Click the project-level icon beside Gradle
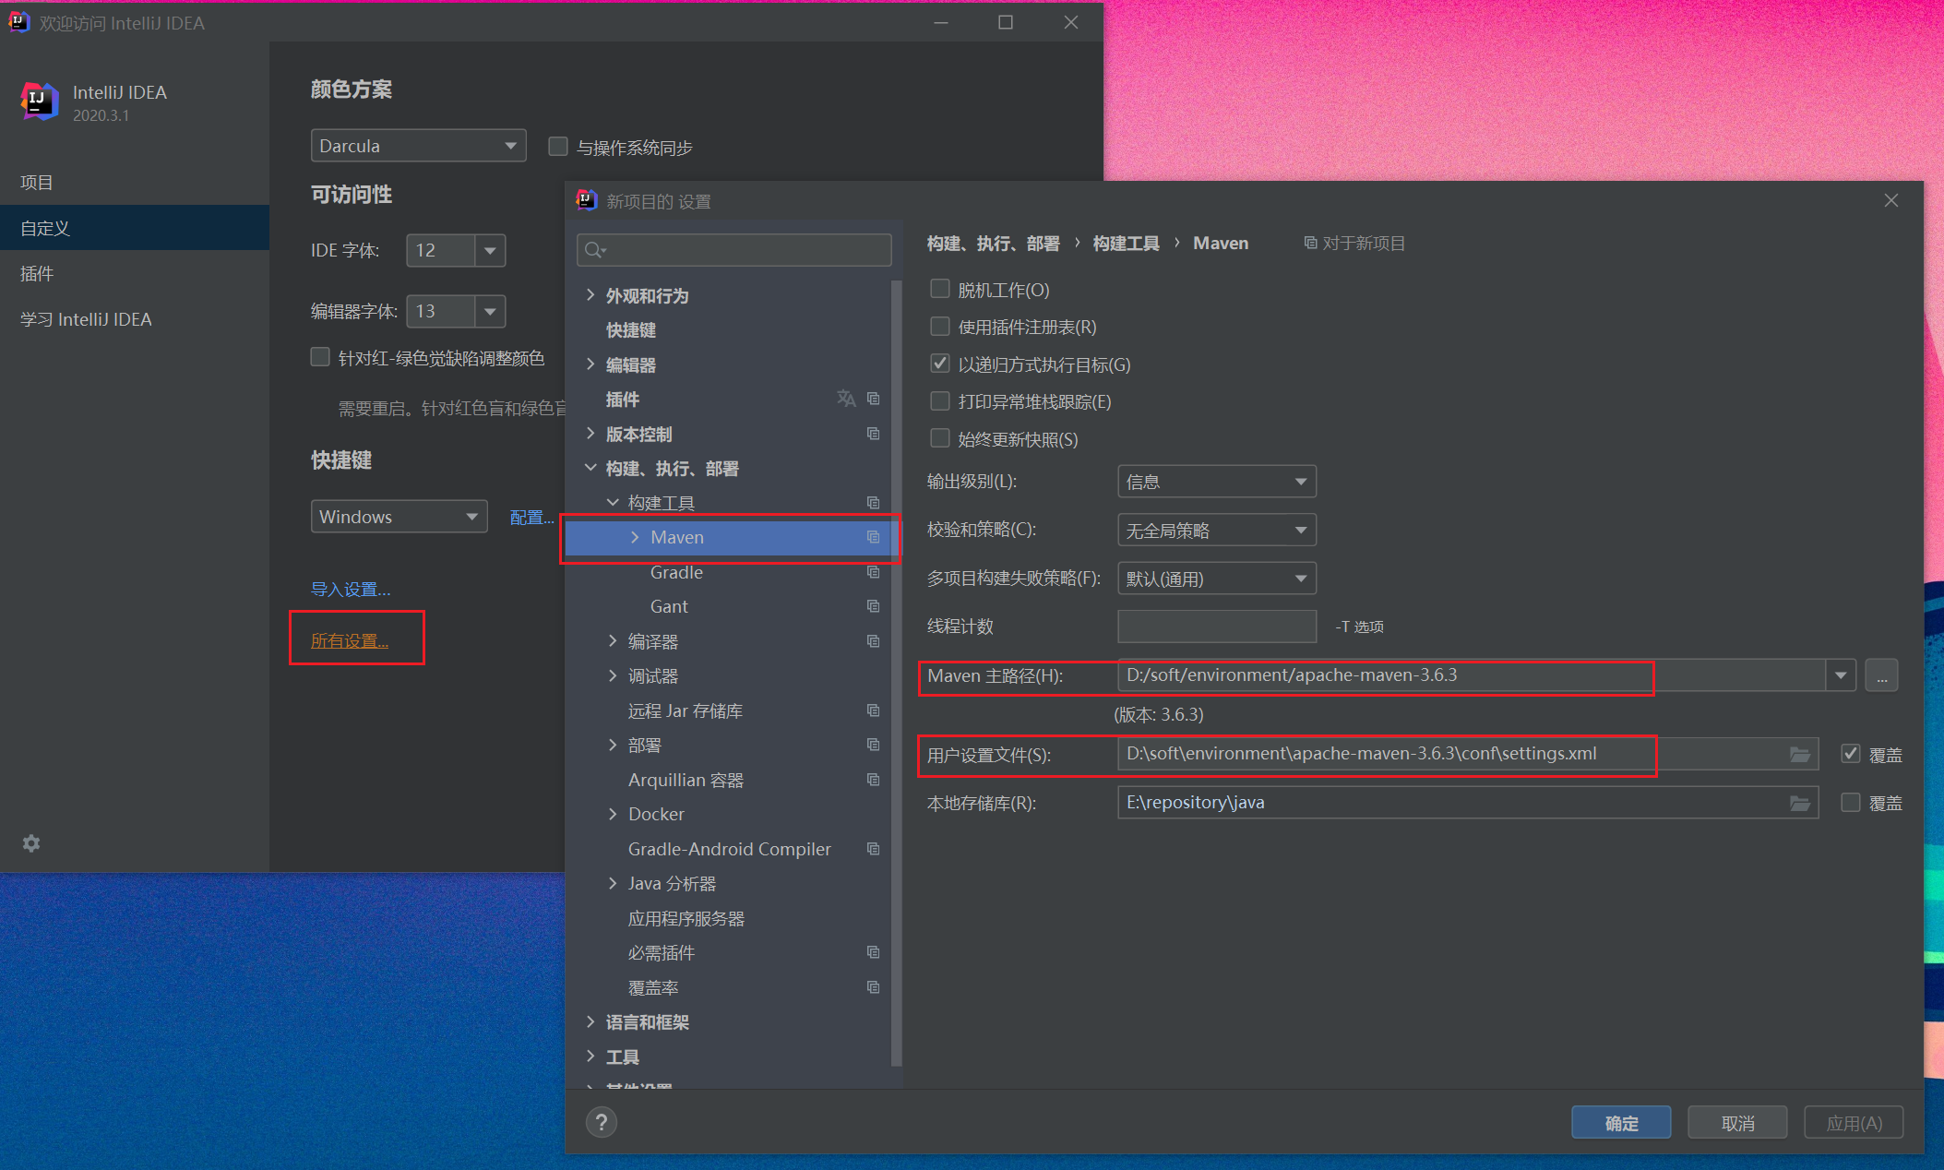1944x1170 pixels. (873, 572)
